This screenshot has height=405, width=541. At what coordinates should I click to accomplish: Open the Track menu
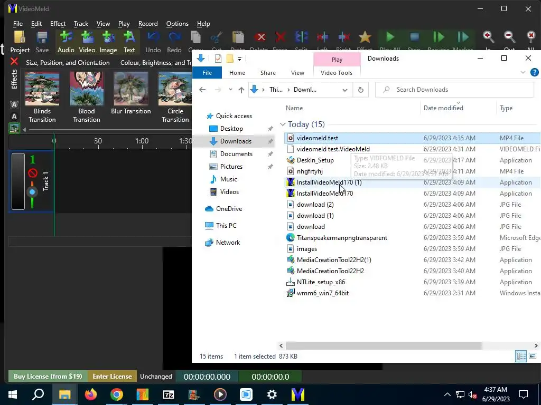pos(81,24)
